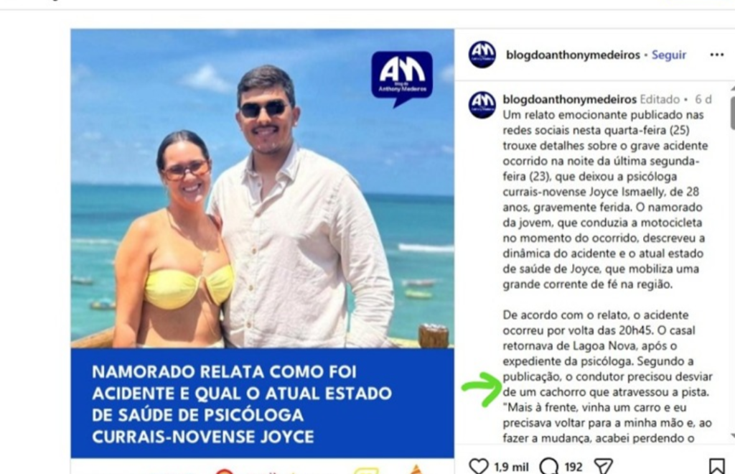Share the post with the paper plane icon

[604, 466]
